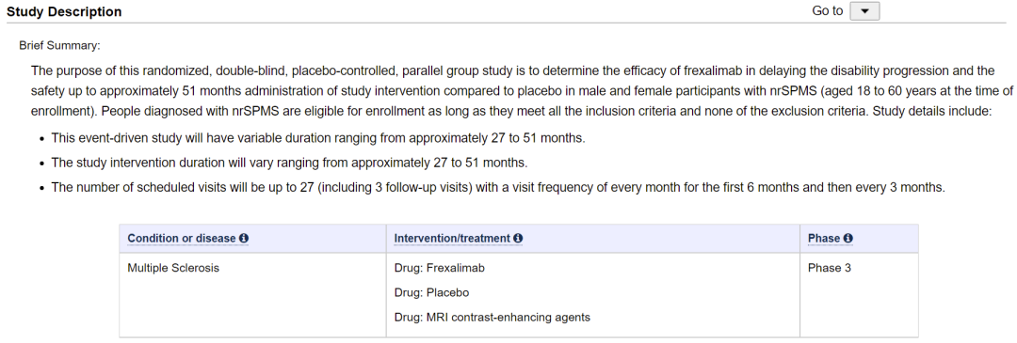Screen dimensions: 1017x343
Task: Click the info icon next to Intervention/treatment
Action: [518, 239]
